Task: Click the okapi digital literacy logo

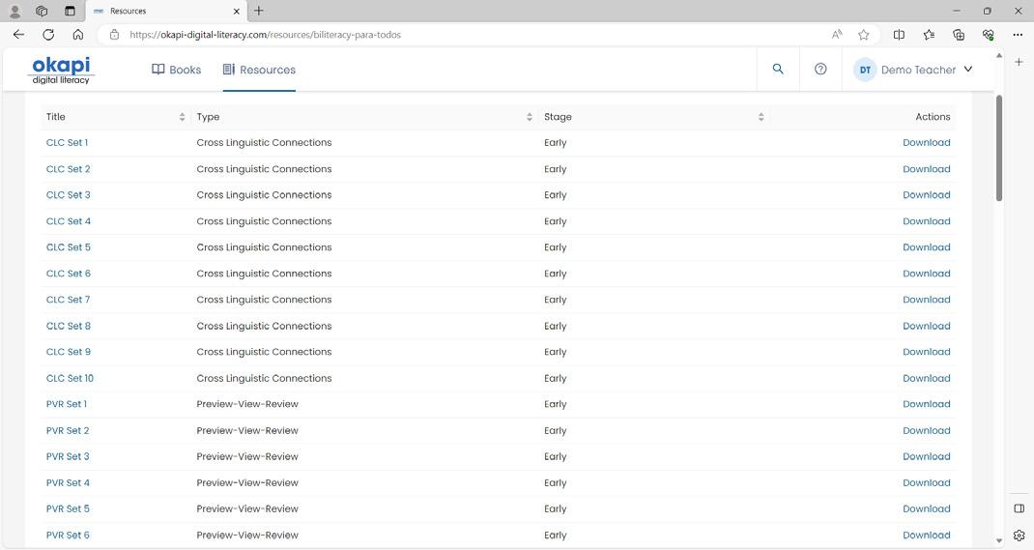Action: (x=61, y=70)
